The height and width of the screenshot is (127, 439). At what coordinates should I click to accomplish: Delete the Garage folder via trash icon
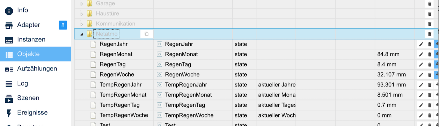coord(429,3)
